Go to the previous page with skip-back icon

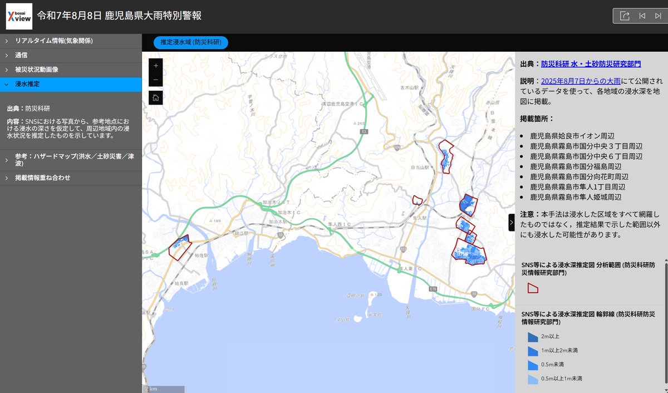[642, 16]
